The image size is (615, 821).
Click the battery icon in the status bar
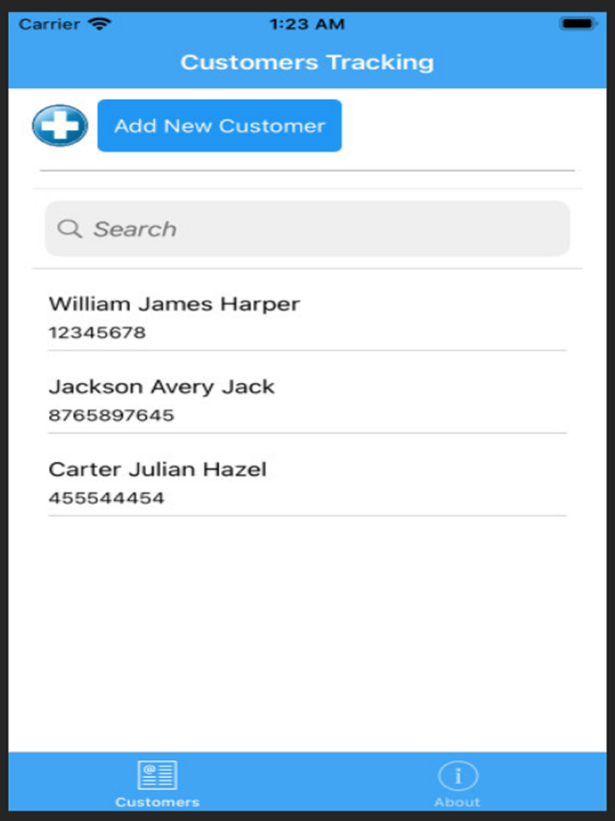[x=580, y=24]
